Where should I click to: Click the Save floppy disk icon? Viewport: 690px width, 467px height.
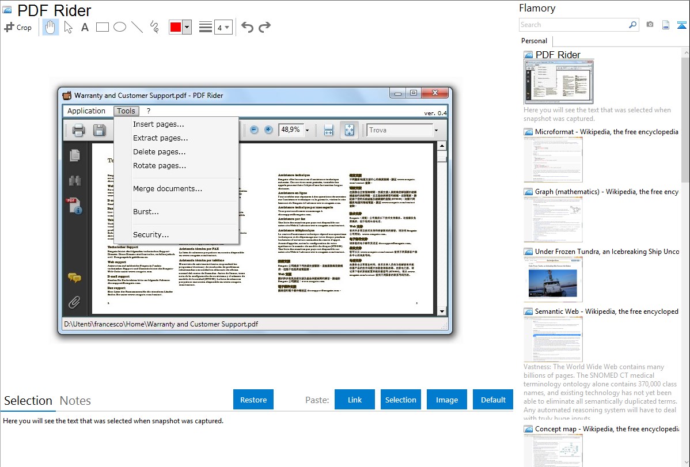[x=100, y=130]
